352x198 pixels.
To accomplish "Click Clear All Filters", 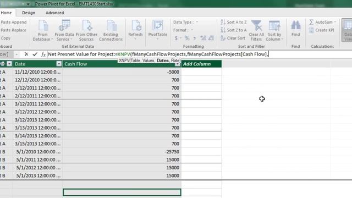I will [x=256, y=31].
